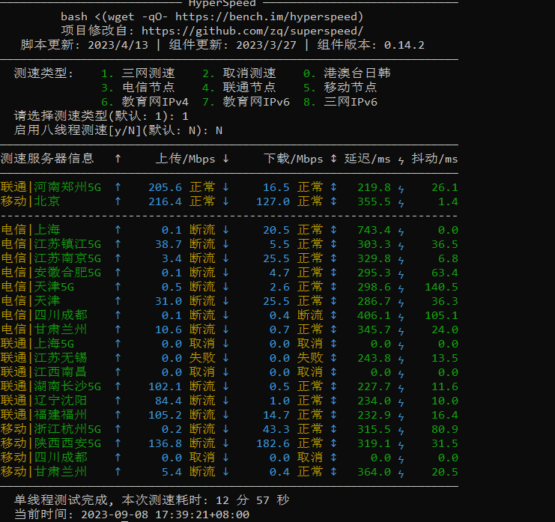The height and width of the screenshot is (522, 555).
Task: Click the row label '移动|浙江杭州5G'
Action: pyautogui.click(x=51, y=429)
